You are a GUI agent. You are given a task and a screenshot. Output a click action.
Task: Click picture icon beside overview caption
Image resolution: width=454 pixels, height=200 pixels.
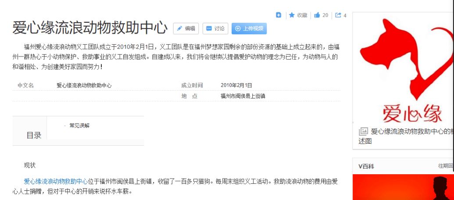pyautogui.click(x=363, y=131)
